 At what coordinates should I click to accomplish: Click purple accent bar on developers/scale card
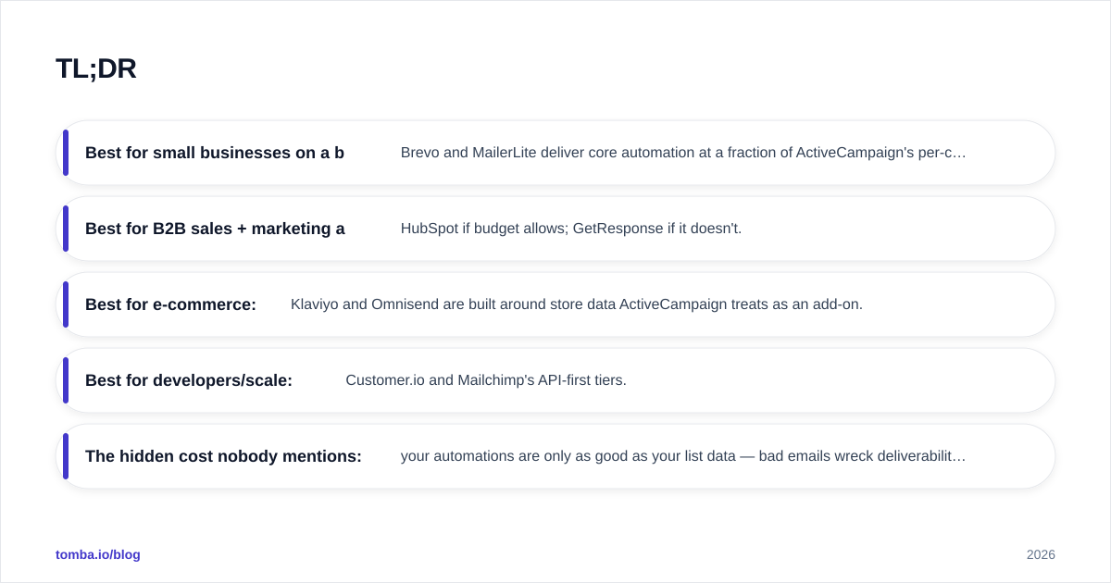66,380
